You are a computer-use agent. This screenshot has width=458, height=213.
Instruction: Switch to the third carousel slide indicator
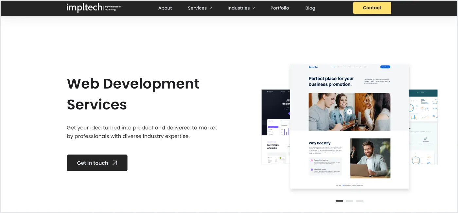(x=360, y=201)
